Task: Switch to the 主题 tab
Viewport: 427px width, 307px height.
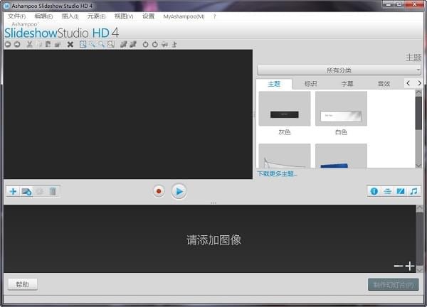Action: pyautogui.click(x=274, y=84)
